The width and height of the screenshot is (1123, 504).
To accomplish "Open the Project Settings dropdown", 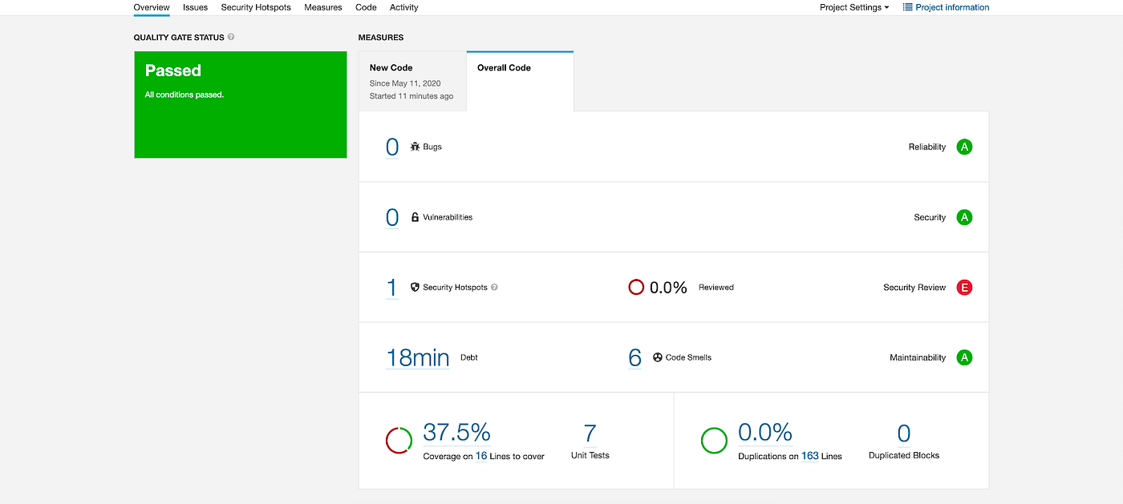I will click(x=854, y=7).
